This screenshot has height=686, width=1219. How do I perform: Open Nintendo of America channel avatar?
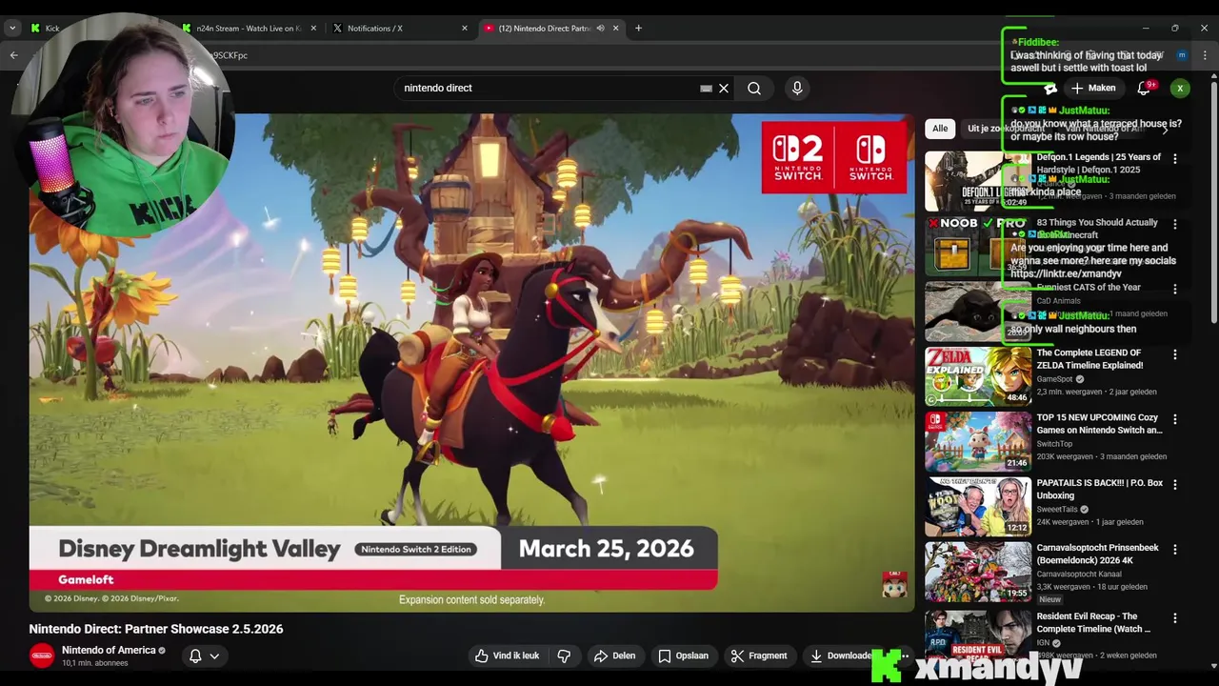point(42,656)
